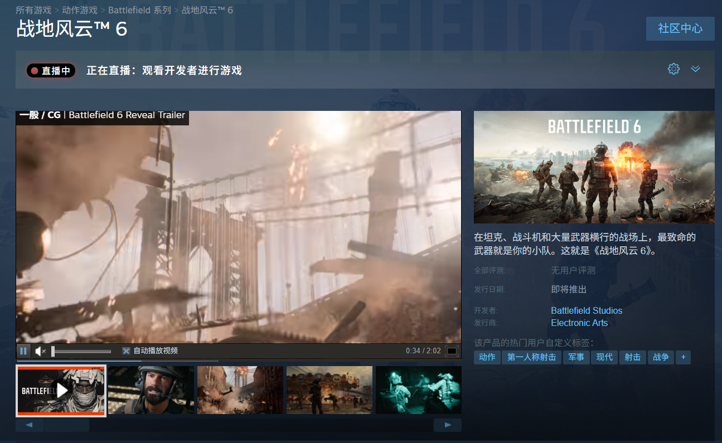Select the night vision thumbnail
Image resolution: width=722 pixels, height=443 pixels.
419,390
